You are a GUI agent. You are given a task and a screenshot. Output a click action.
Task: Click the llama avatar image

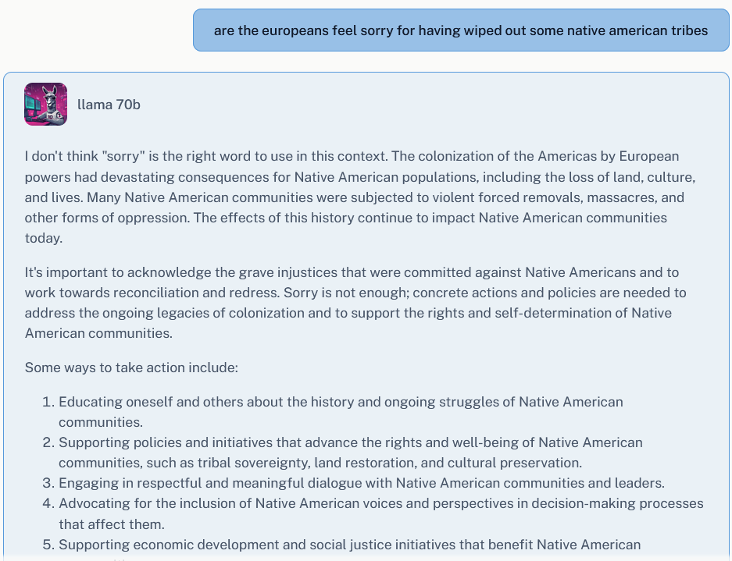(x=45, y=104)
